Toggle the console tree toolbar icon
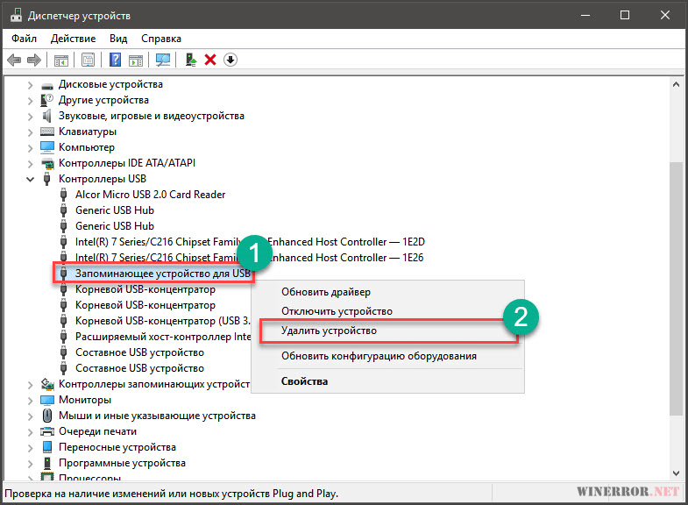This screenshot has width=688, height=505. pos(61,60)
